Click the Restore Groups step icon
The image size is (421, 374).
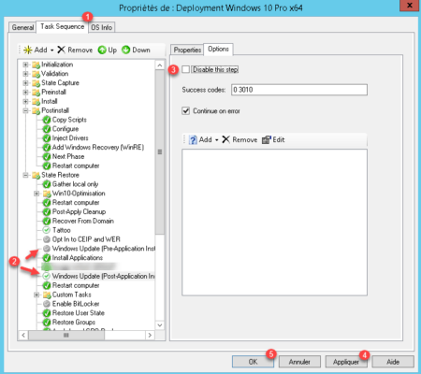click(47, 323)
